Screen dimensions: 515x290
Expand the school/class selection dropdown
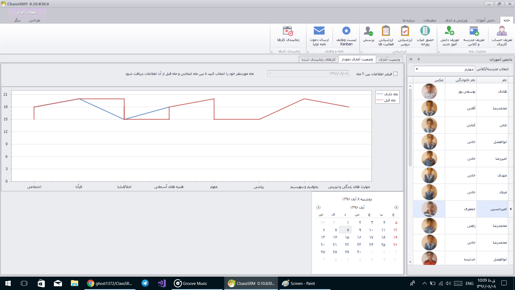coord(417,69)
